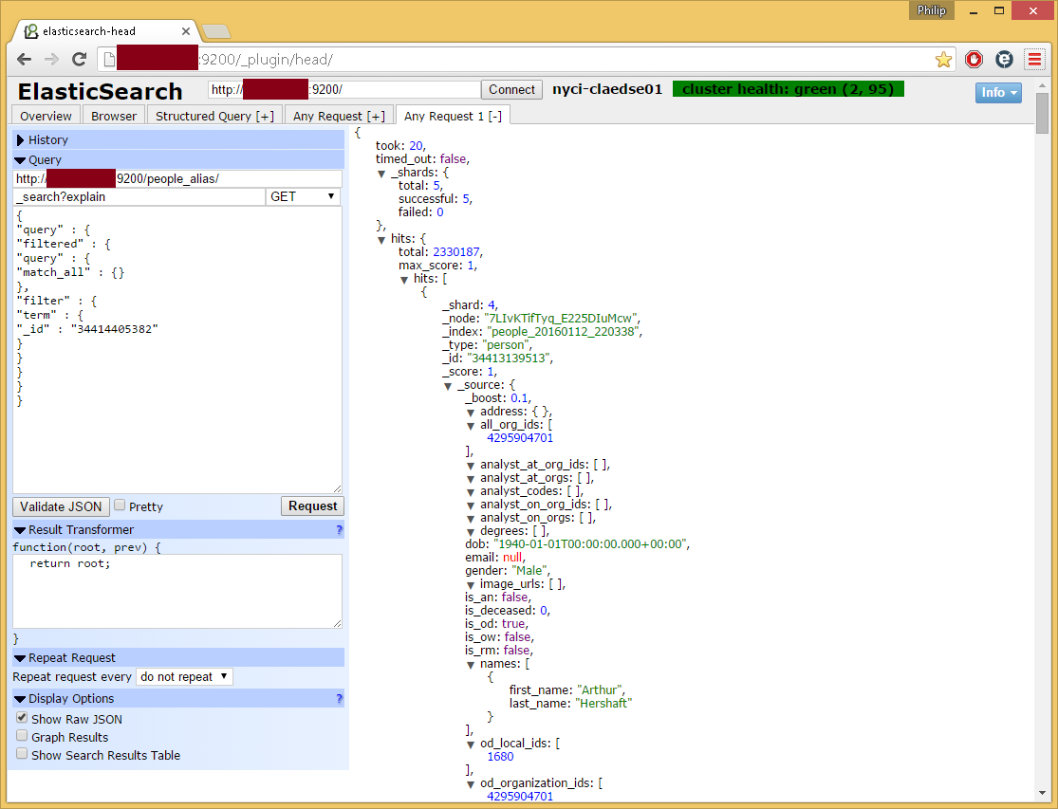Click inside the query JSON body textarea
Image resolution: width=1058 pixels, height=809 pixels.
click(177, 350)
